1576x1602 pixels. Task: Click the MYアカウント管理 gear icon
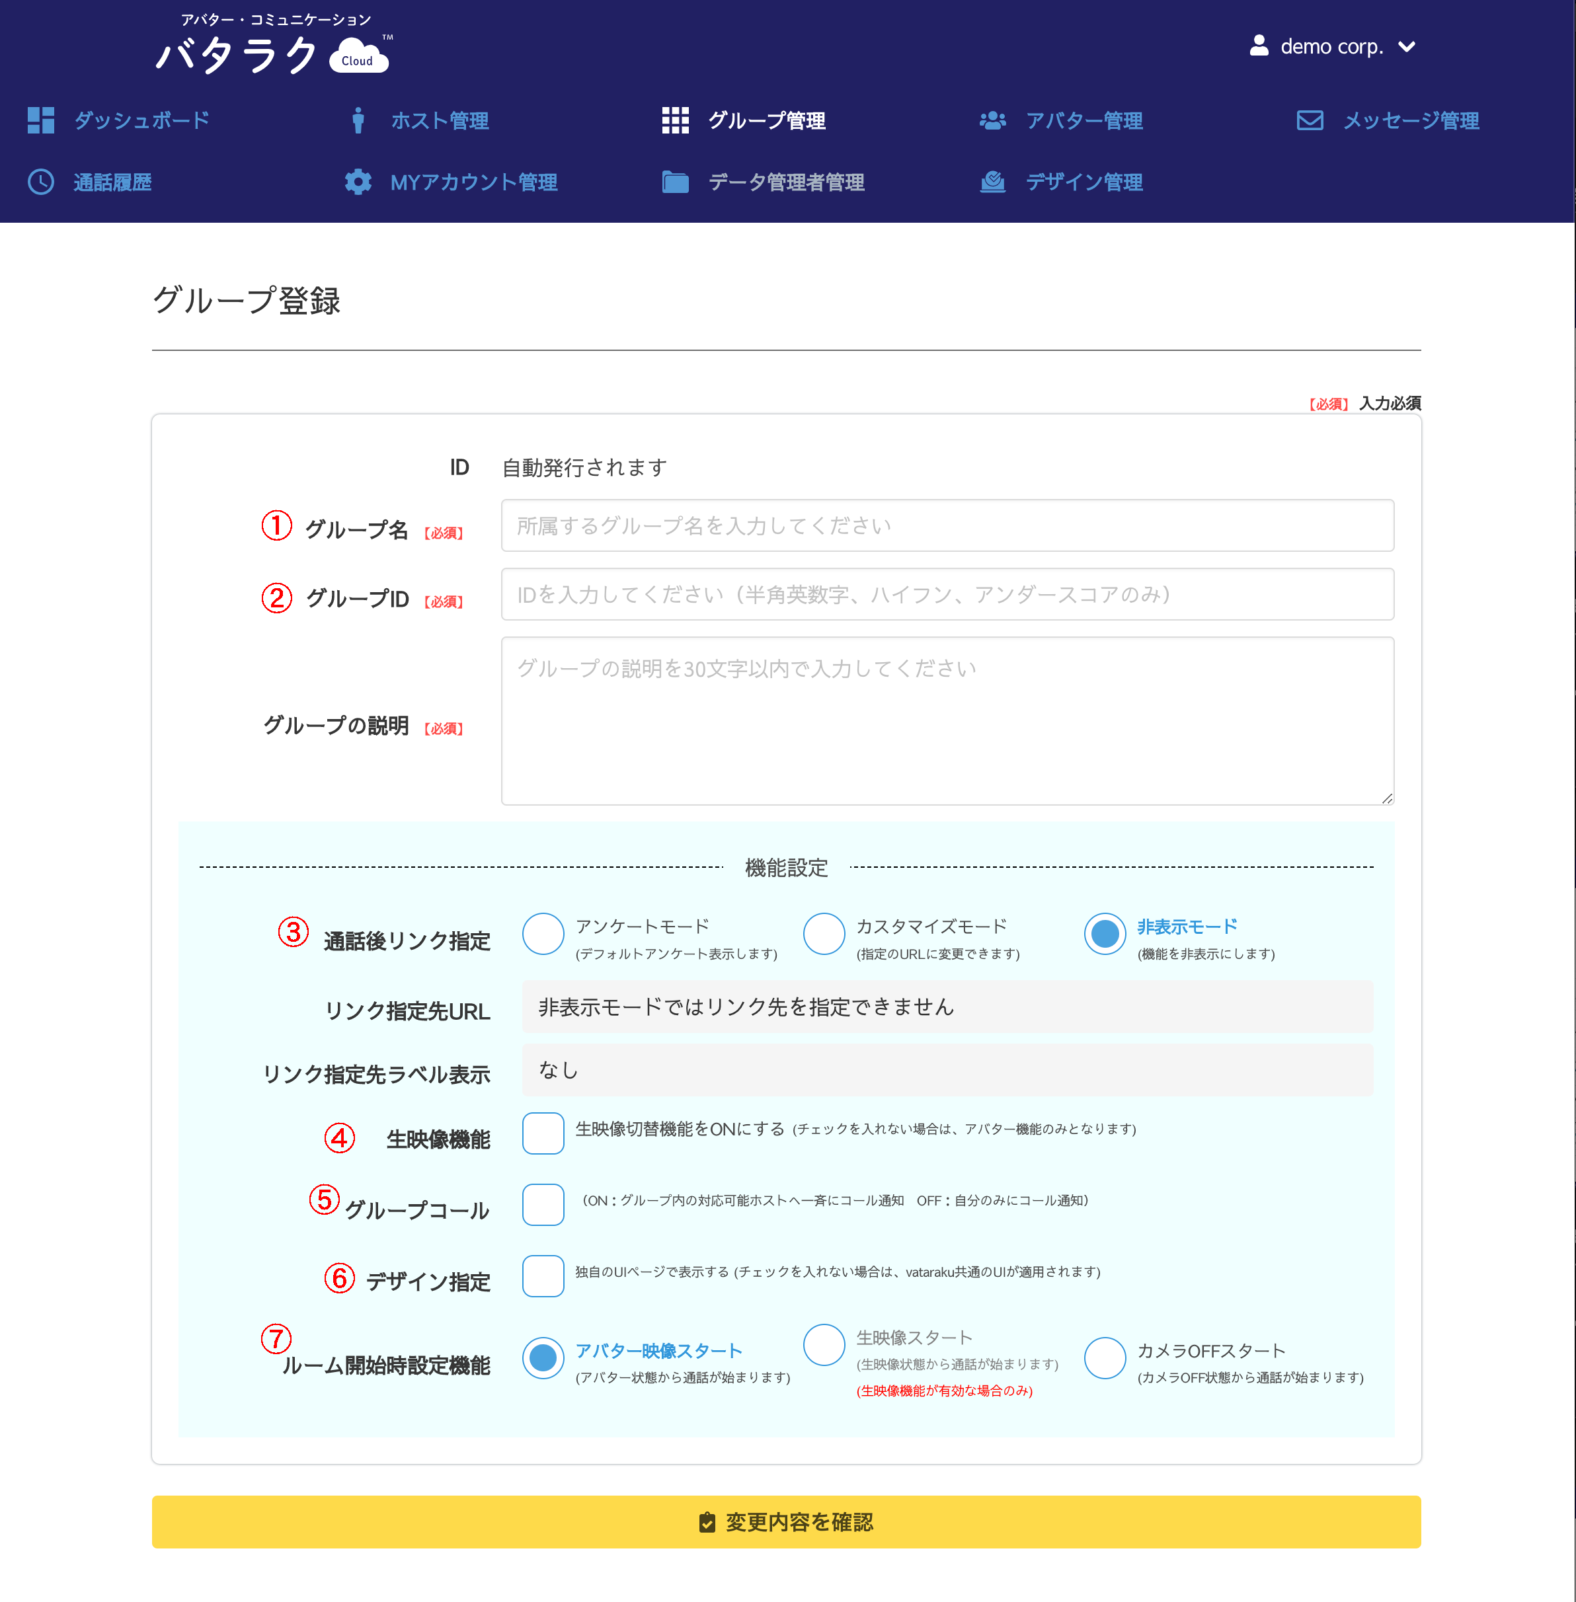pos(358,182)
